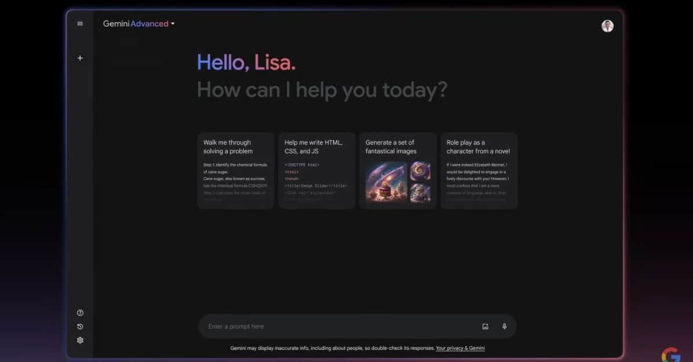693x362 pixels.
Task: Click the small bottom fantastical image thumbnail
Action: pyautogui.click(x=420, y=193)
